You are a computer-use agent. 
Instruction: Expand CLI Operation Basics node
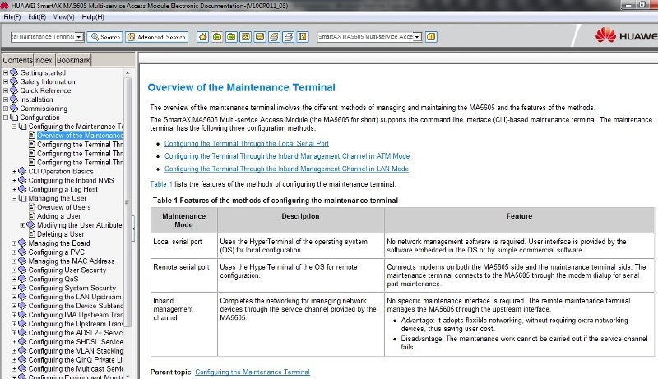click(x=14, y=172)
